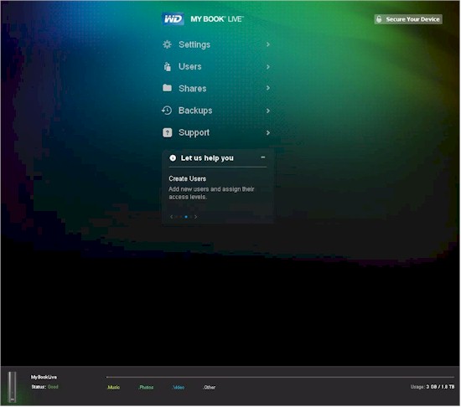461x407 pixels.
Task: Open the Support menu item
Action: click(216, 132)
